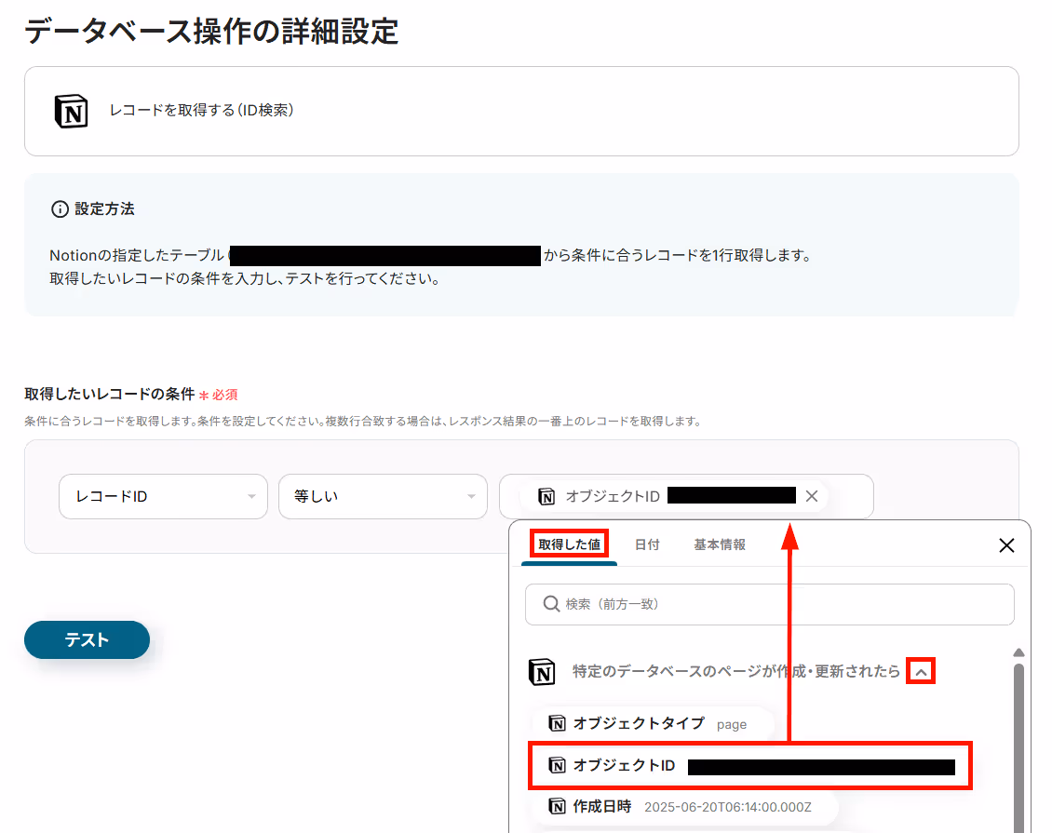Click the Notion icon inside the オブジェクトID chip
Viewport: 1052px width, 833px height.
coord(546,496)
